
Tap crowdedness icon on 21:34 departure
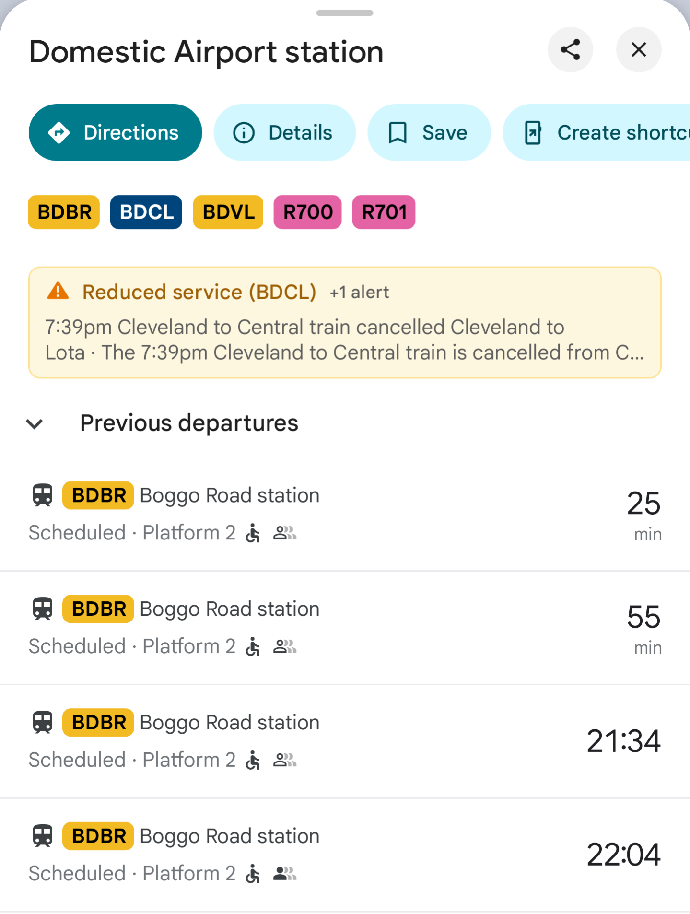285,760
